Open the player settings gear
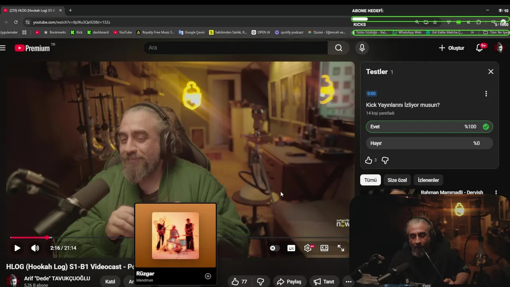The width and height of the screenshot is (510, 287). pos(308,248)
